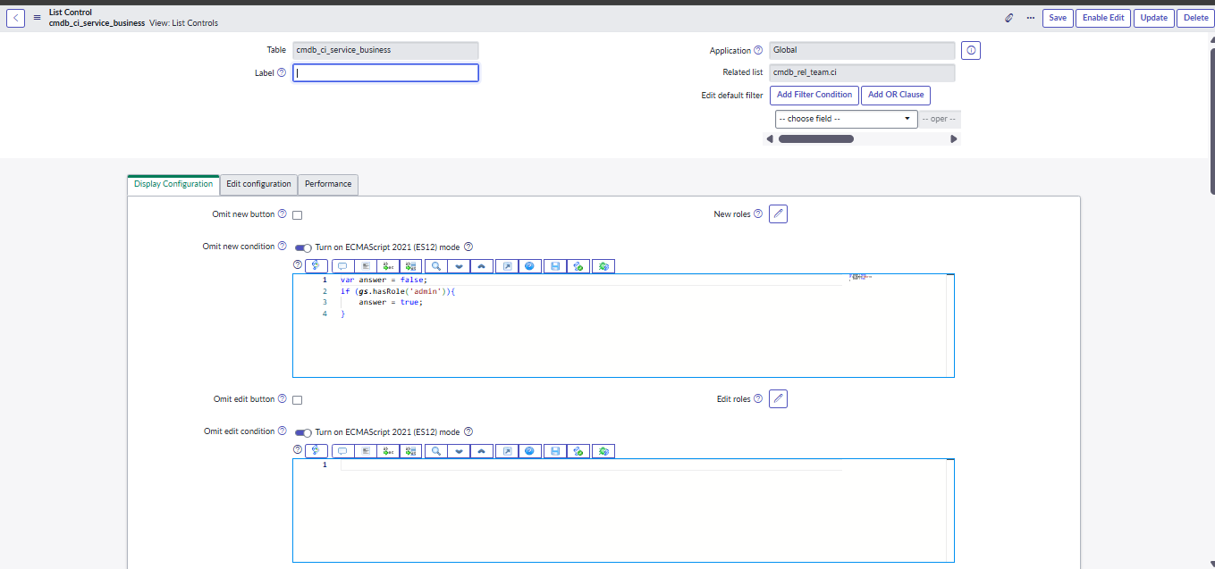Image resolution: width=1215 pixels, height=569 pixels.
Task: Open the 'choose field' filter dropdown
Action: tap(845, 119)
